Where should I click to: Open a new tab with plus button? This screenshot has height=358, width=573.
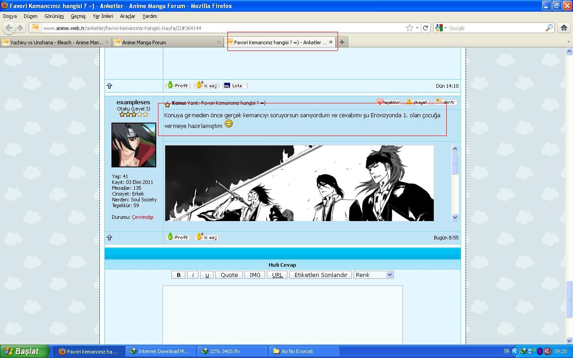[x=342, y=42]
